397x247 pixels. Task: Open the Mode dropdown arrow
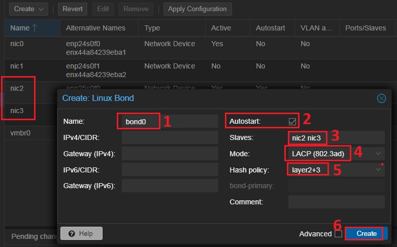coord(378,154)
